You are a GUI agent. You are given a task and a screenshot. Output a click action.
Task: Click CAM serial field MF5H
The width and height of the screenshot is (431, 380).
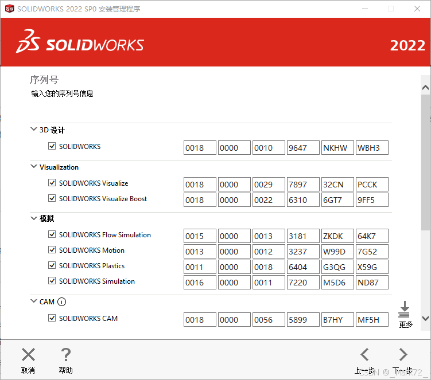[372, 320]
